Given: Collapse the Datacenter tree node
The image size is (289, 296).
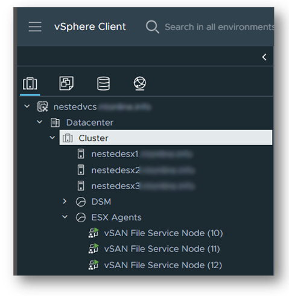Looking at the screenshot, I should coord(40,122).
